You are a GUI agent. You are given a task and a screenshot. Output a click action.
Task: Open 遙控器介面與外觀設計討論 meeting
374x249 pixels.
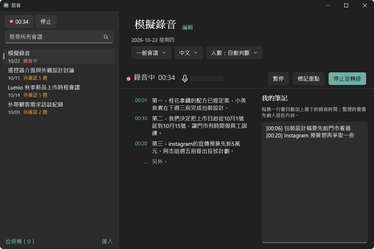(59, 74)
